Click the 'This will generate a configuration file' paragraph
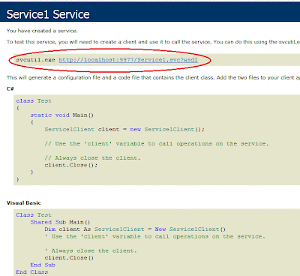The width and height of the screenshot is (300, 276). point(153,77)
